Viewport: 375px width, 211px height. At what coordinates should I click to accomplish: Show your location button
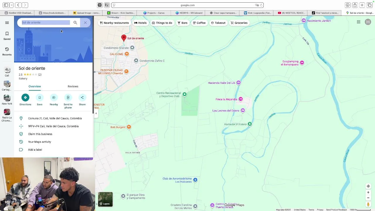click(x=368, y=186)
